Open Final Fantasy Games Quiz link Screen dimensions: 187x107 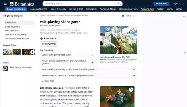[21, 67]
